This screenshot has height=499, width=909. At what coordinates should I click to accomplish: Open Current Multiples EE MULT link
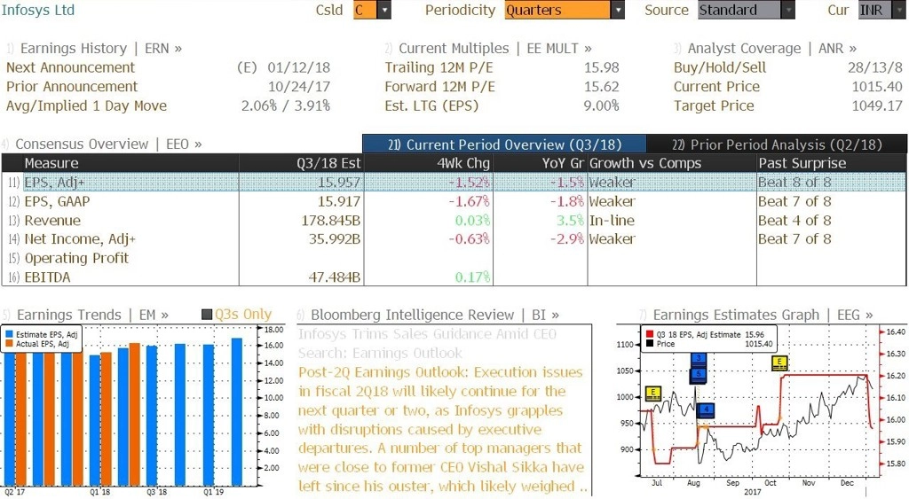[495, 49]
